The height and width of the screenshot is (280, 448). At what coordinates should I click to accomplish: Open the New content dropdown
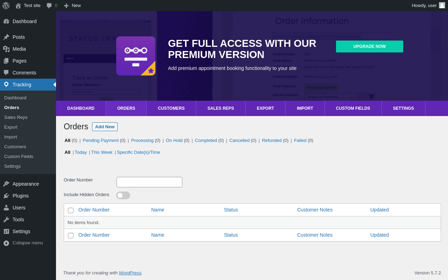coord(72,6)
